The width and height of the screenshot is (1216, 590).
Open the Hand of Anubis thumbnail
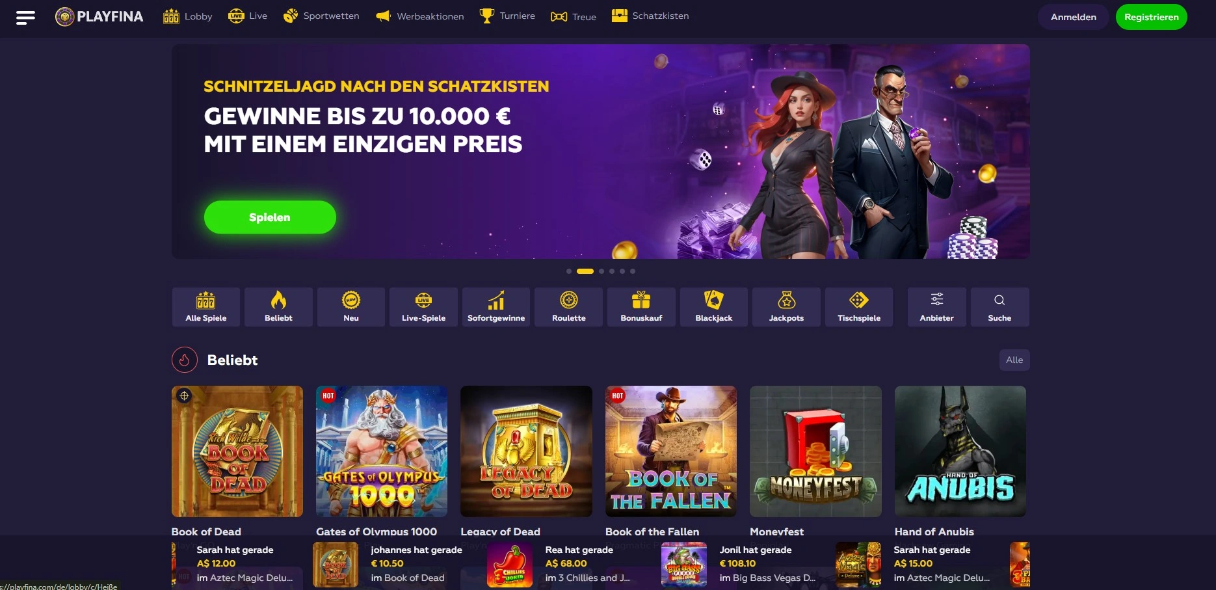[x=960, y=451]
